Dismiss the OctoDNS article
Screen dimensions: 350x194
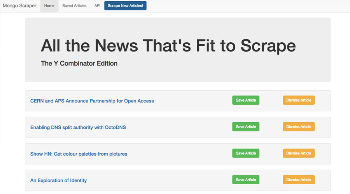tap(299, 127)
